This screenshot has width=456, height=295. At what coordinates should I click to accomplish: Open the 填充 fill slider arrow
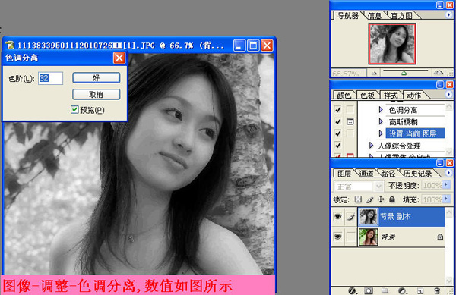[x=446, y=199]
